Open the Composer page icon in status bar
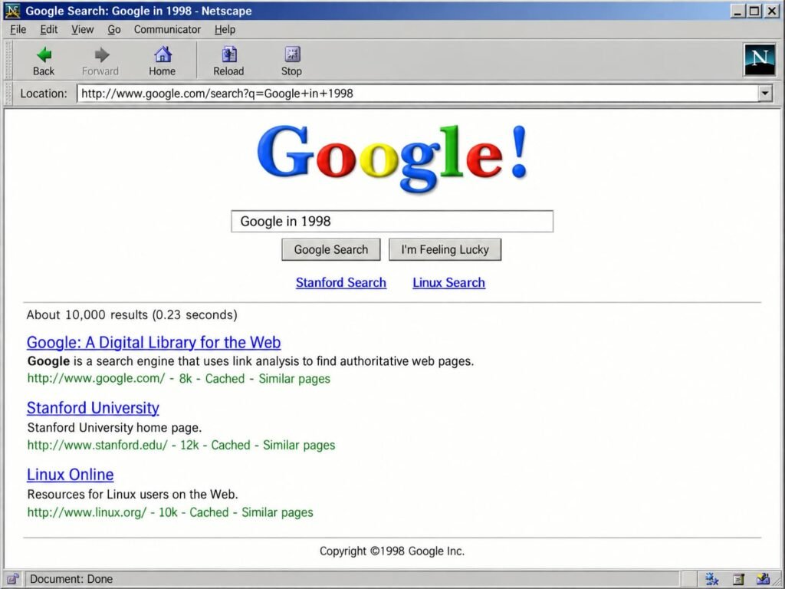Image resolution: width=785 pixels, height=589 pixels. point(738,579)
